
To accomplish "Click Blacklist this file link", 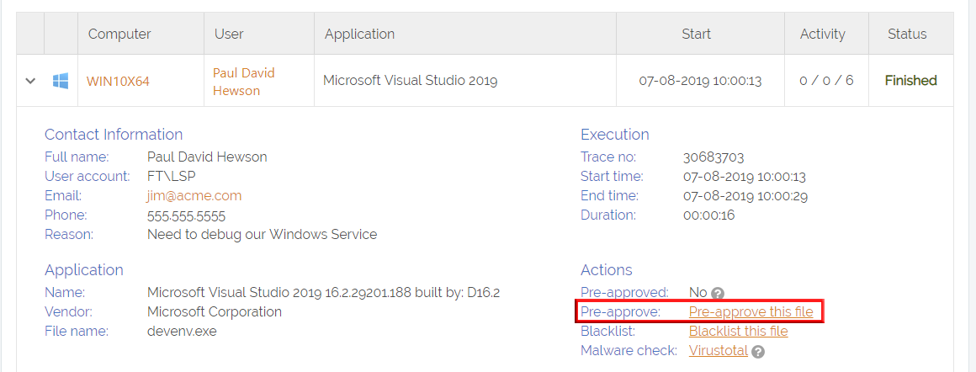I will 738,332.
